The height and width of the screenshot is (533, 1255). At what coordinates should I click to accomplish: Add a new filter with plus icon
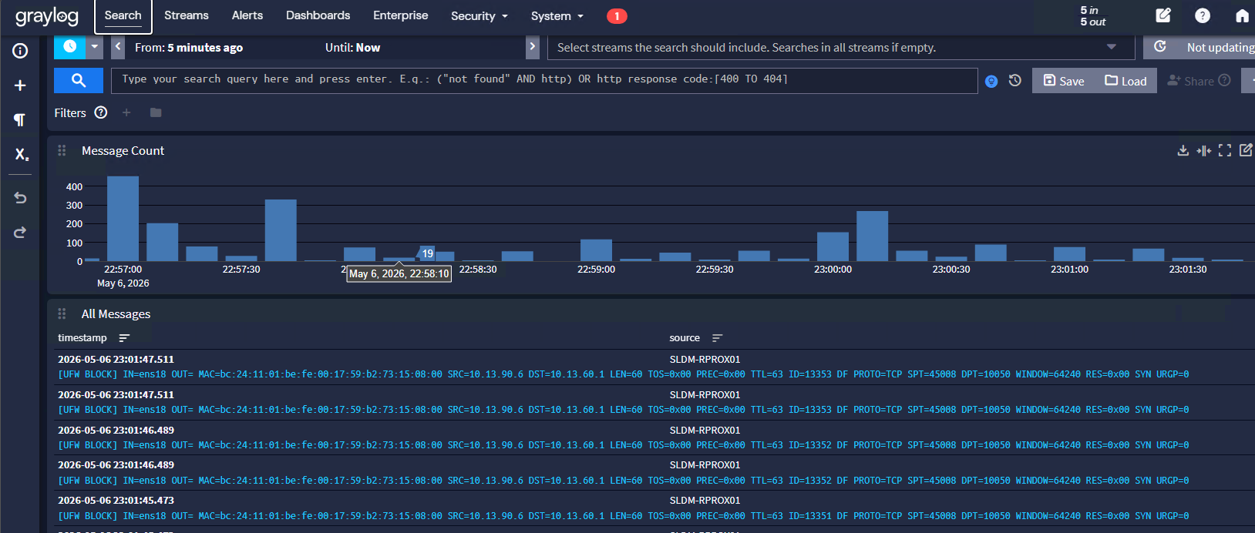click(126, 112)
